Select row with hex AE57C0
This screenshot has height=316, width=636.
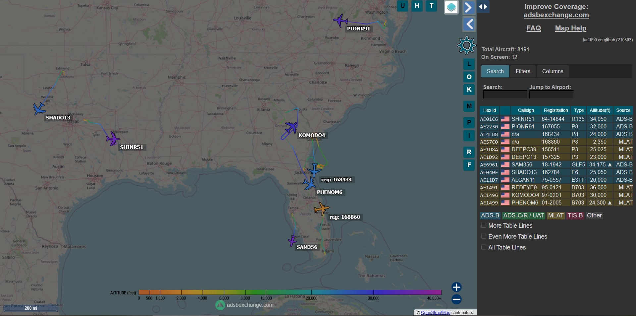pos(556,142)
